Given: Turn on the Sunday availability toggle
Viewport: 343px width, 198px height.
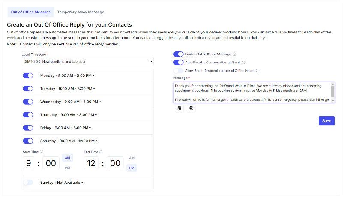Looking at the screenshot, I should tap(28, 183).
